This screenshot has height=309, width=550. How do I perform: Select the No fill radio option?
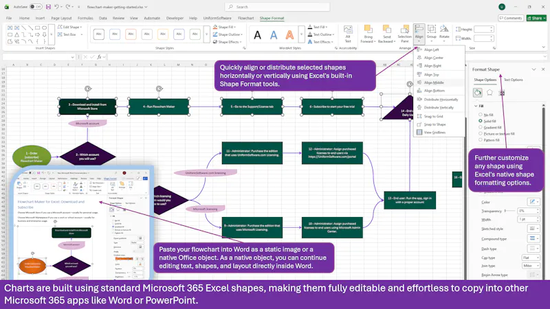[x=480, y=115]
